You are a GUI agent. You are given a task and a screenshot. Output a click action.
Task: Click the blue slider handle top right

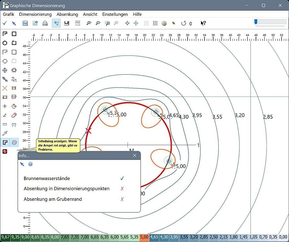[256, 22]
